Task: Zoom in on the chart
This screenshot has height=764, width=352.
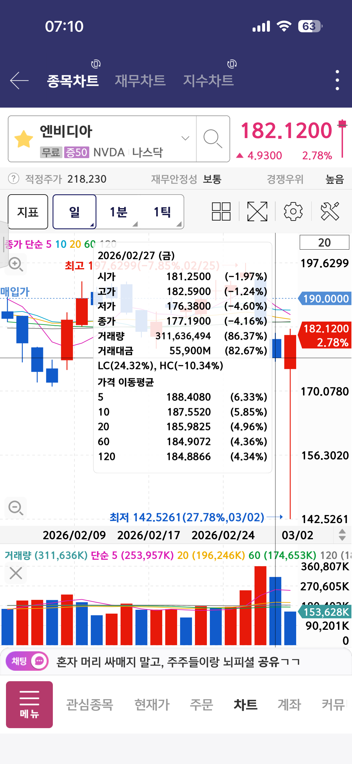Action: 16,264
